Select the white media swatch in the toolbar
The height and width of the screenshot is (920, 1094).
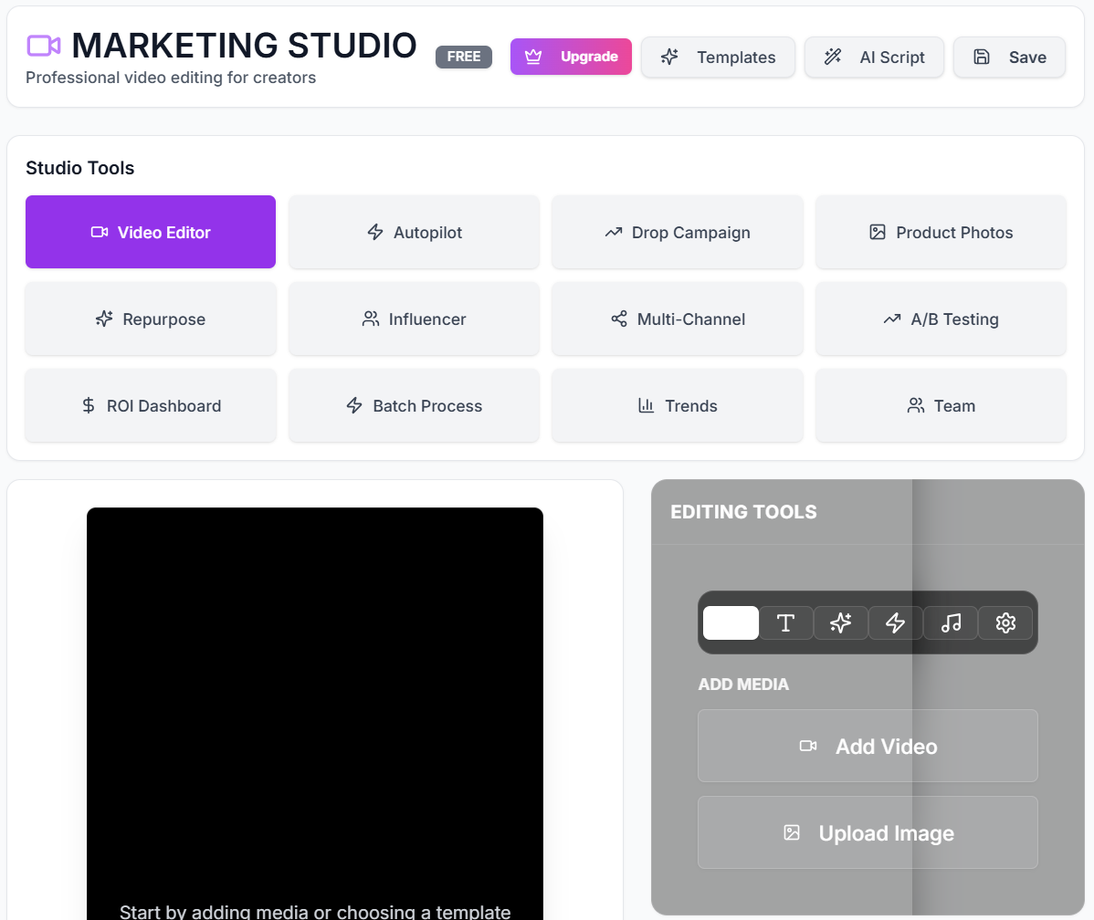click(731, 622)
